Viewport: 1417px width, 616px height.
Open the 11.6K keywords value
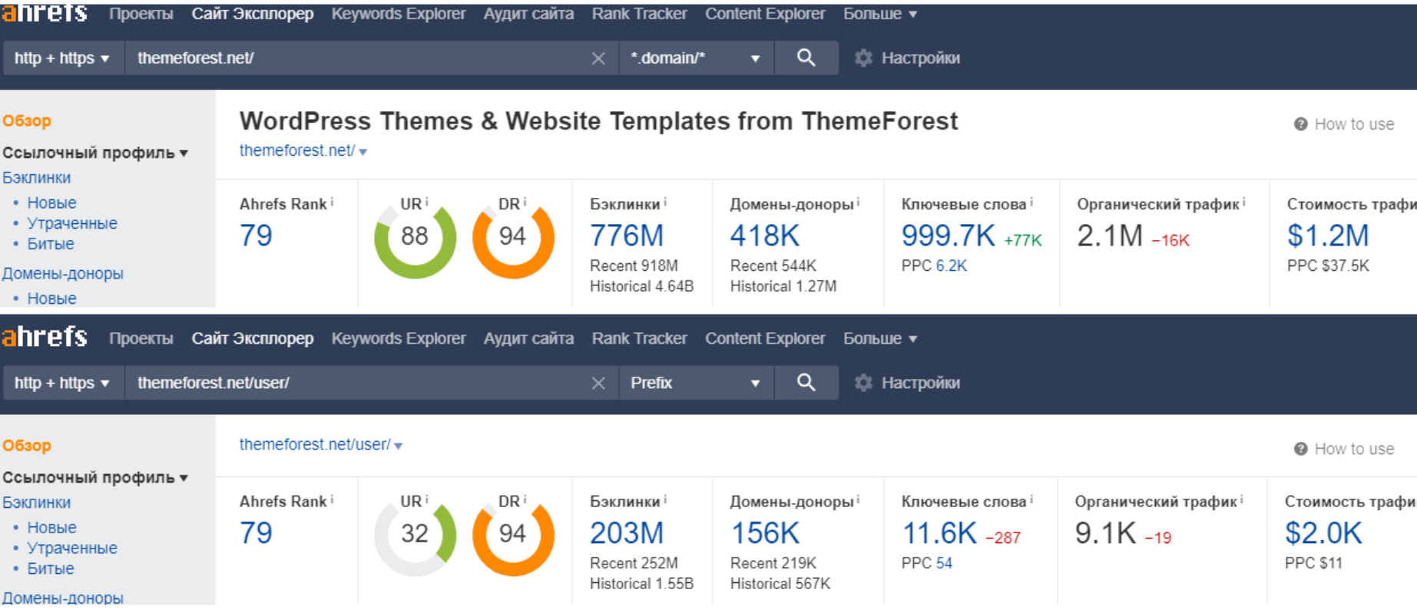coord(939,533)
